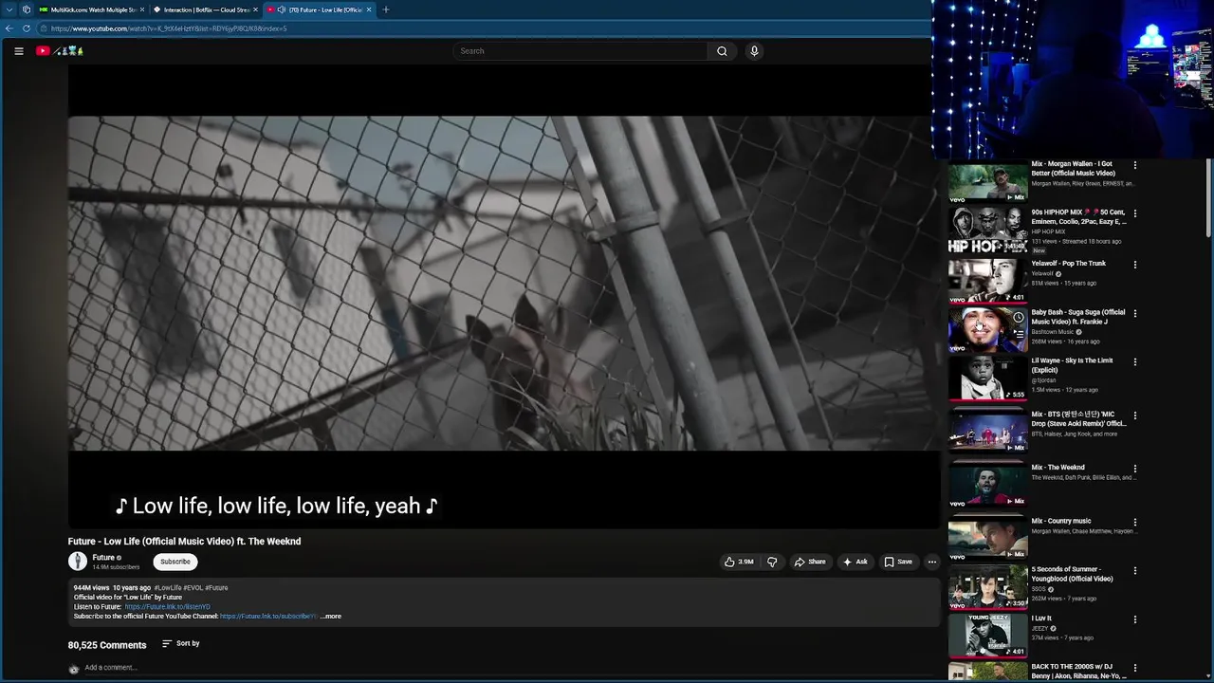Click the page vertical scrollbar
This screenshot has width=1214, height=683.
tap(1208, 199)
